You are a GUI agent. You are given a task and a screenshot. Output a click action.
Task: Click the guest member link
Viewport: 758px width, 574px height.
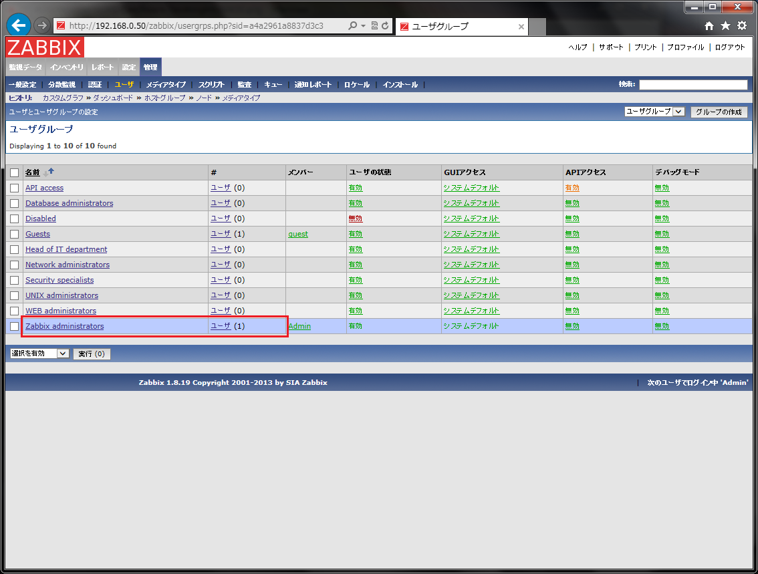(x=298, y=235)
